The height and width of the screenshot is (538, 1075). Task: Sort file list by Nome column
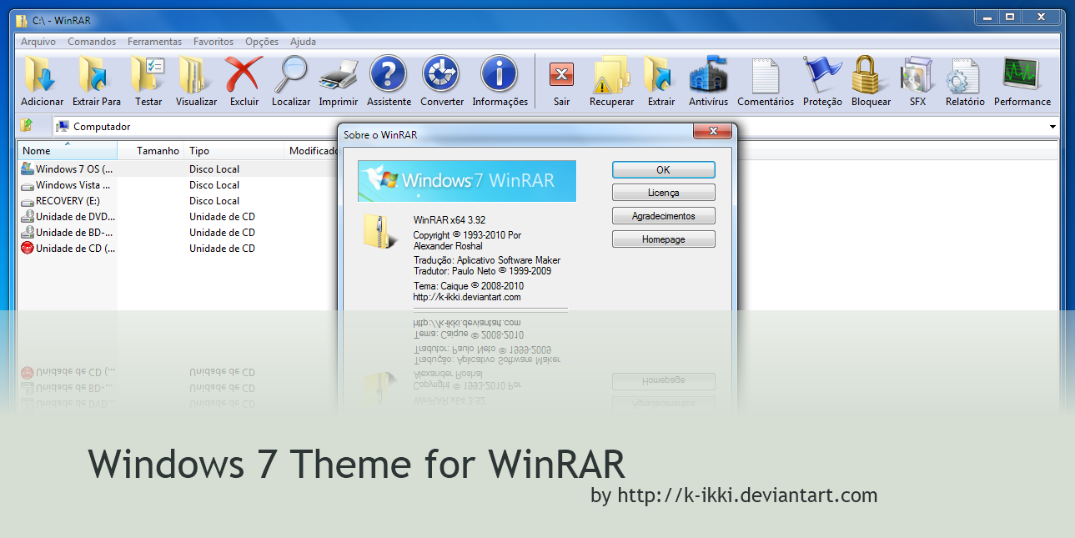click(x=67, y=151)
